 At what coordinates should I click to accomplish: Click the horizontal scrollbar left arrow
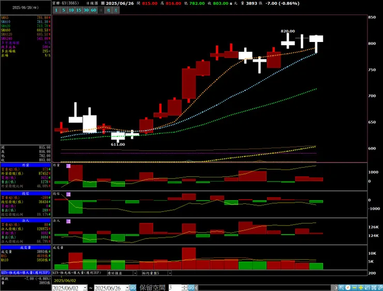(x=196, y=288)
